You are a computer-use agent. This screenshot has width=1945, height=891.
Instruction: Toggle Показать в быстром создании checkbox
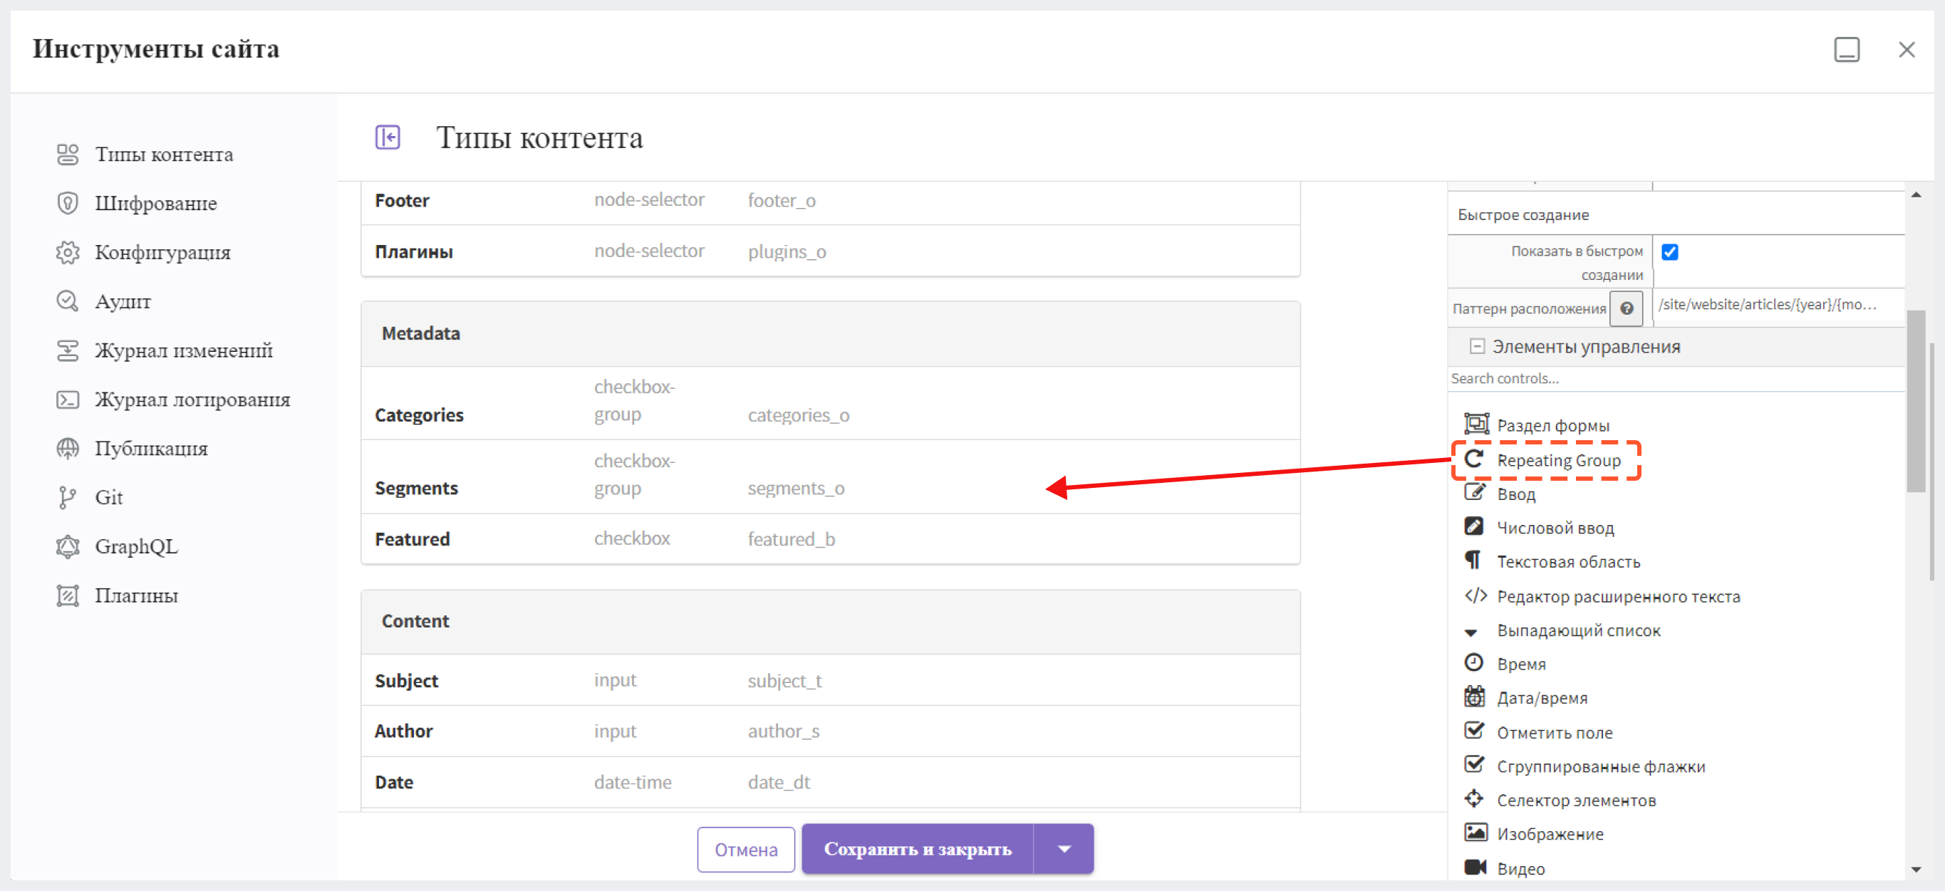1670,252
